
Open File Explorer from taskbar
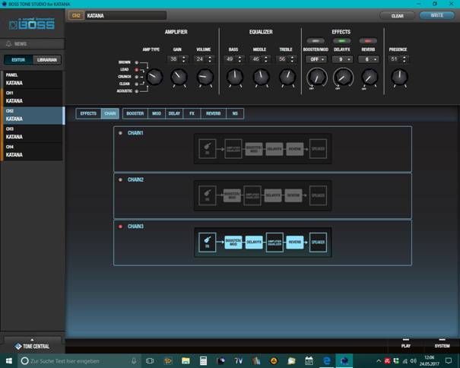click(186, 360)
